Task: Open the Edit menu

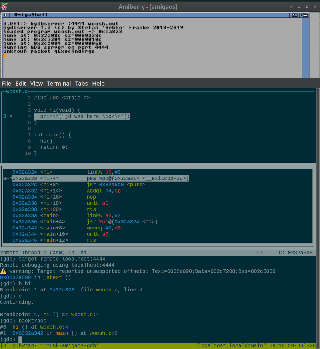Action: 21,84
